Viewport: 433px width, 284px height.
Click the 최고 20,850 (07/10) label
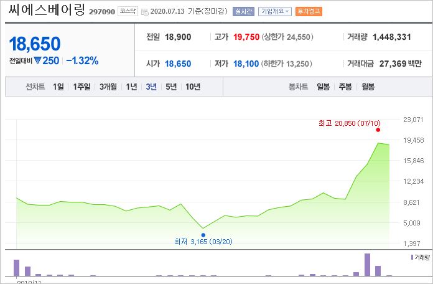(x=350, y=123)
